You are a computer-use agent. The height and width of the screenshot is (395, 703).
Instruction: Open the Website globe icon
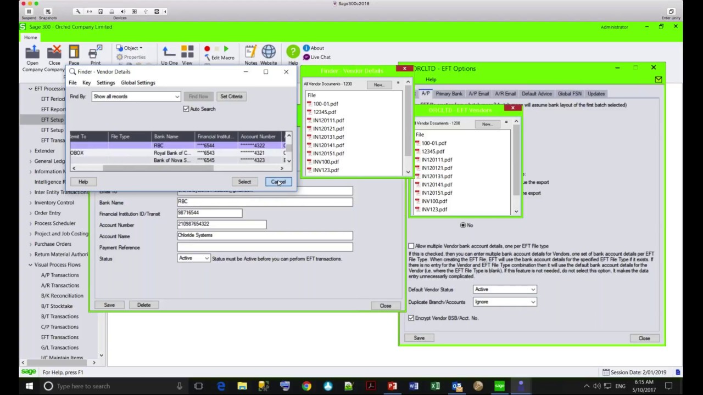[269, 52]
